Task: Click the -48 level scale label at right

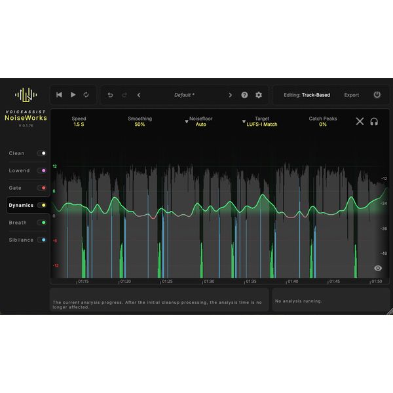Action: 384,253
